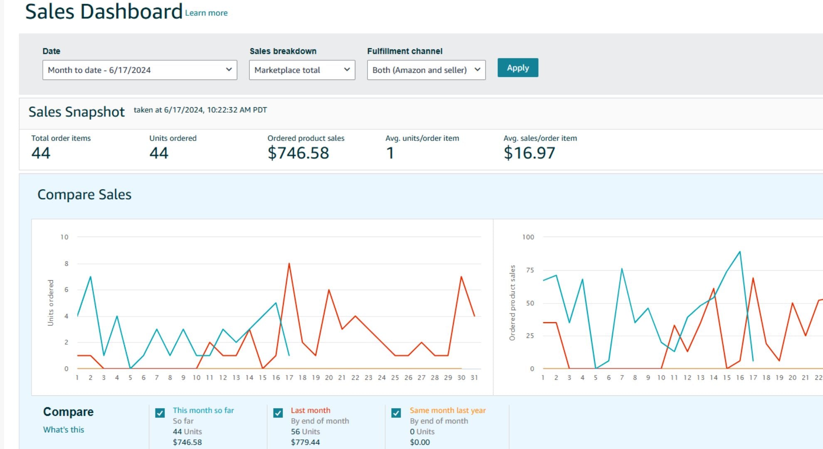Disable Same month last year checkbox

pyautogui.click(x=396, y=413)
